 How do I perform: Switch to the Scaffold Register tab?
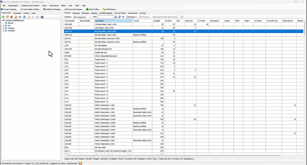pyautogui.click(x=106, y=13)
